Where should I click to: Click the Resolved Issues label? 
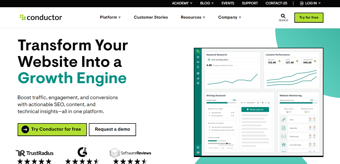coord(307,109)
